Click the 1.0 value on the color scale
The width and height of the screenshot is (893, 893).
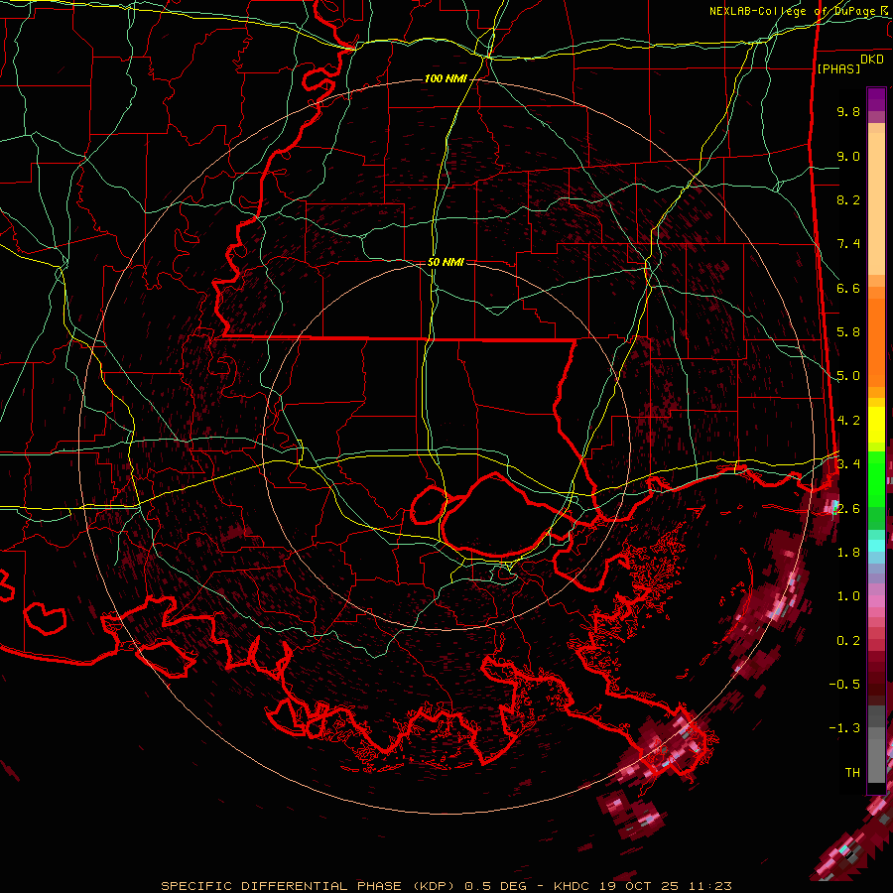pos(848,596)
